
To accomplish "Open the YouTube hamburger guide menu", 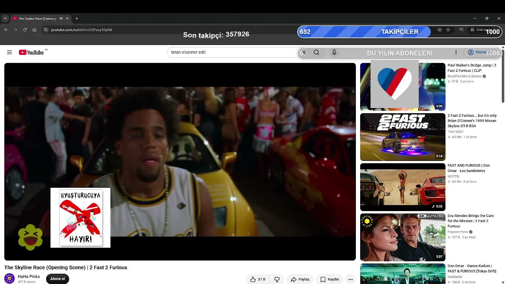I will [x=9, y=52].
